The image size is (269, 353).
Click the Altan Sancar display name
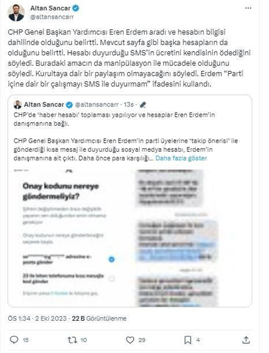coord(50,8)
